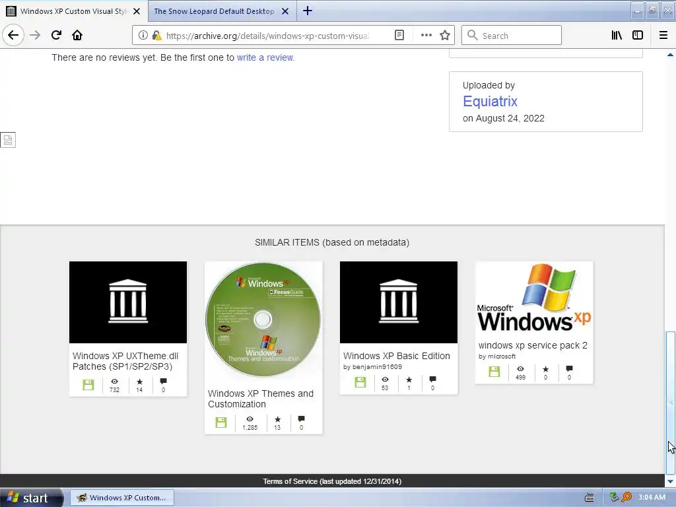
Task: Click scrollbar up arrow
Action: click(670, 55)
